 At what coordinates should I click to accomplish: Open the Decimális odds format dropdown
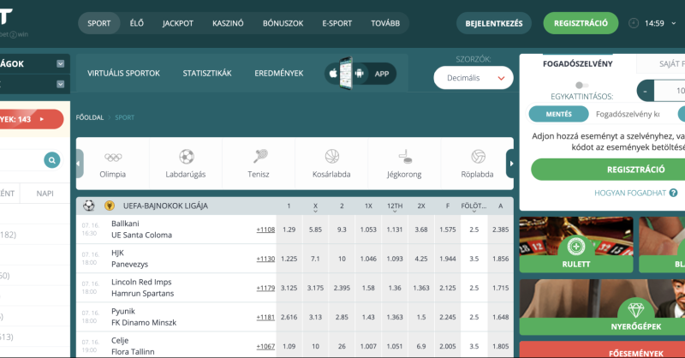pos(474,78)
